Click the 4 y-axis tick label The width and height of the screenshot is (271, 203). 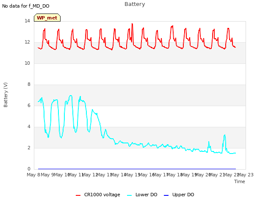29,126
